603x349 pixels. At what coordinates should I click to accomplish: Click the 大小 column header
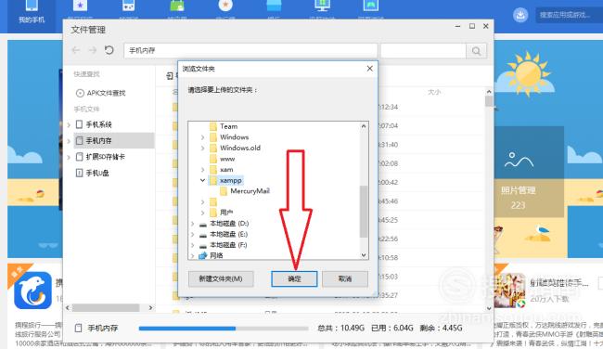[x=434, y=92]
